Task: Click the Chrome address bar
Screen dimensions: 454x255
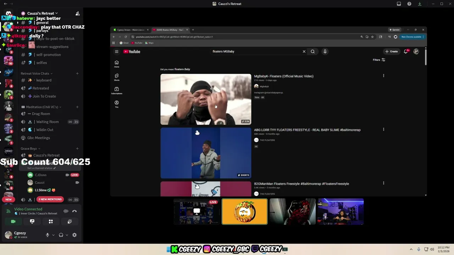Action: coord(245,37)
